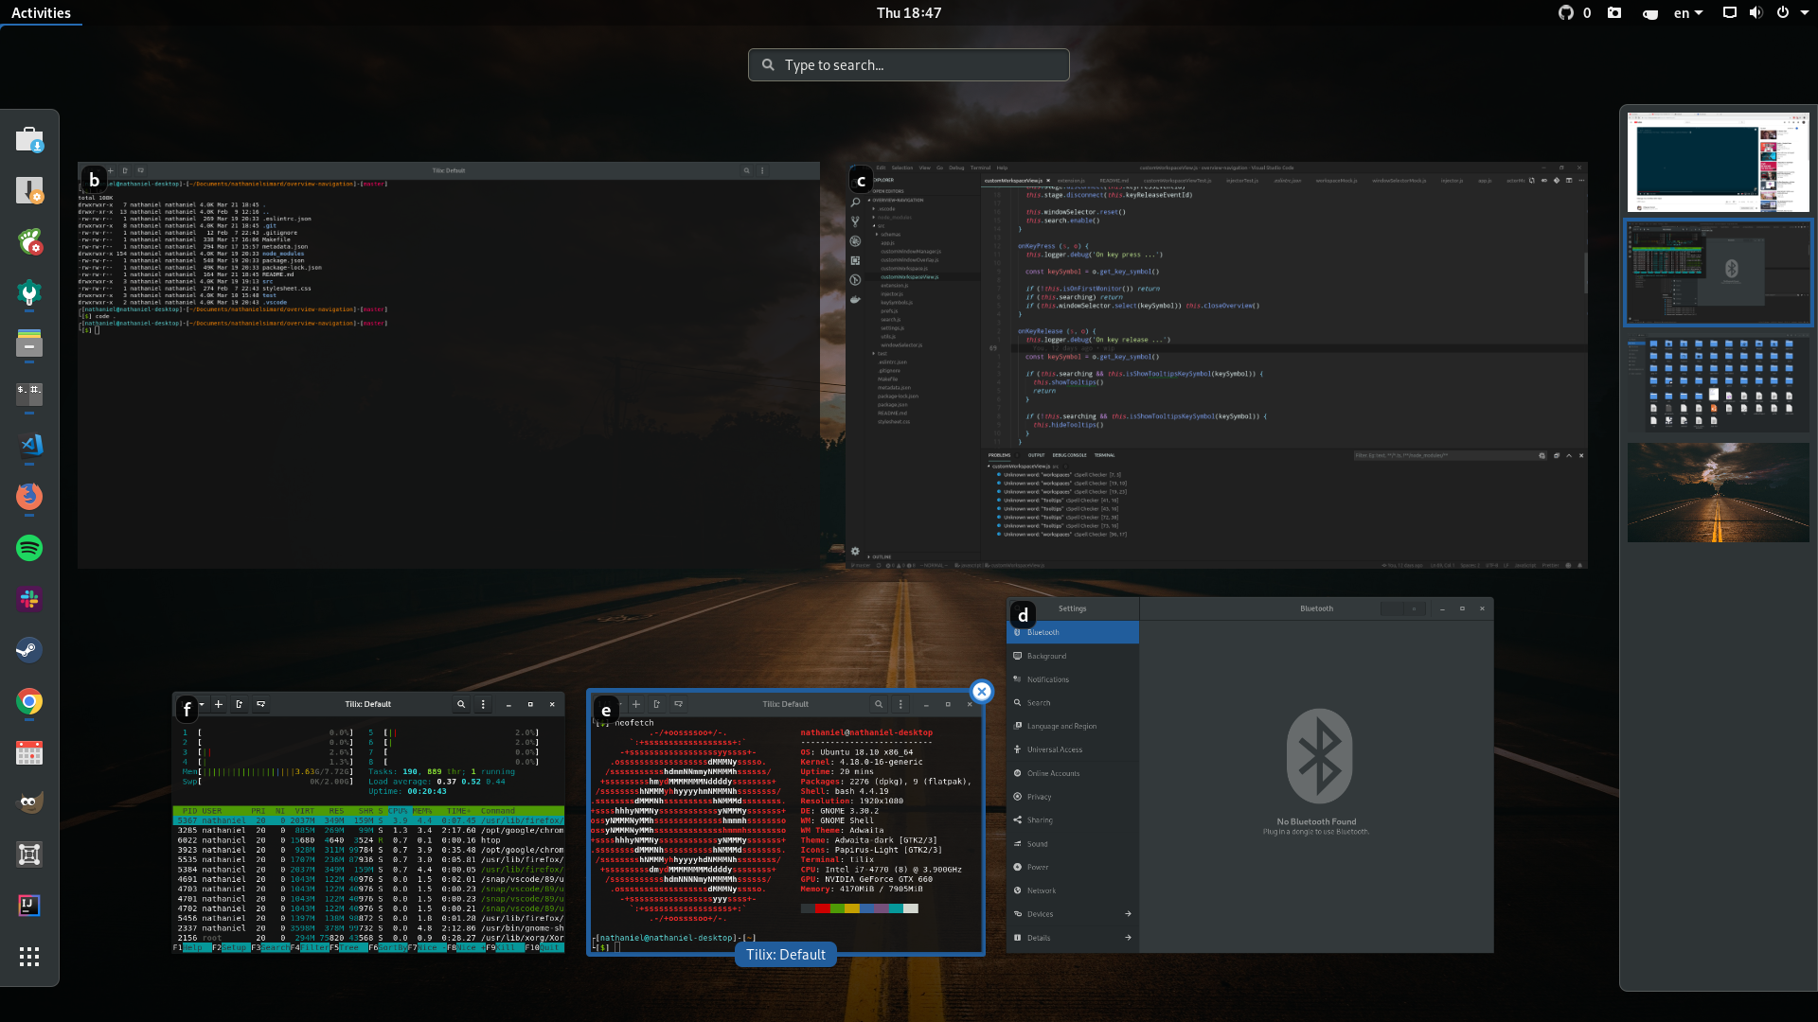Launch Google Chrome from dock
The height and width of the screenshot is (1022, 1818).
pyautogui.click(x=29, y=701)
